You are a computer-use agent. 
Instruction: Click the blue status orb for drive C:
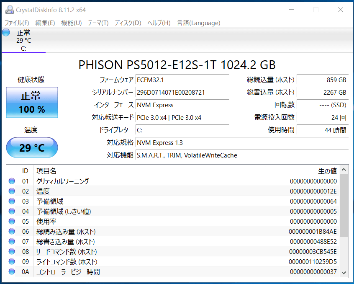click(x=6, y=32)
